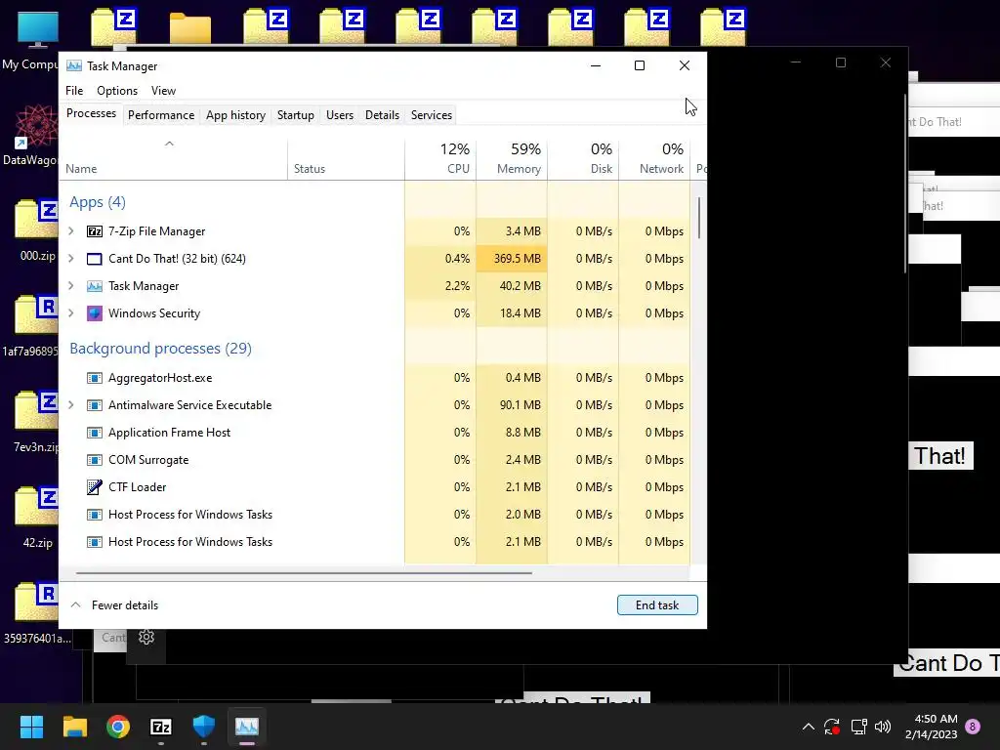Launch Google Chrome from the taskbar
Viewport: 1000px width, 750px height.
[118, 727]
